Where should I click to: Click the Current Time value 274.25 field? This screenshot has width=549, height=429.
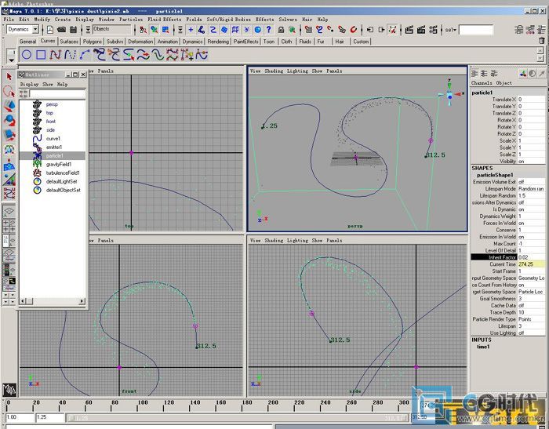coord(531,264)
